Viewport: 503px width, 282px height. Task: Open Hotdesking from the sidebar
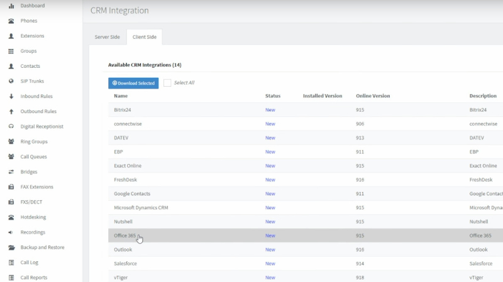tap(33, 217)
